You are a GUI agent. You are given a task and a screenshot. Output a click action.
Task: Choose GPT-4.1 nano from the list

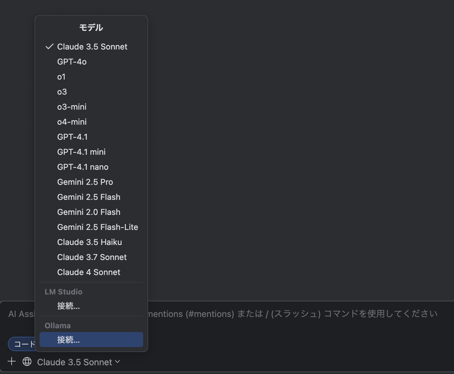pyautogui.click(x=83, y=167)
